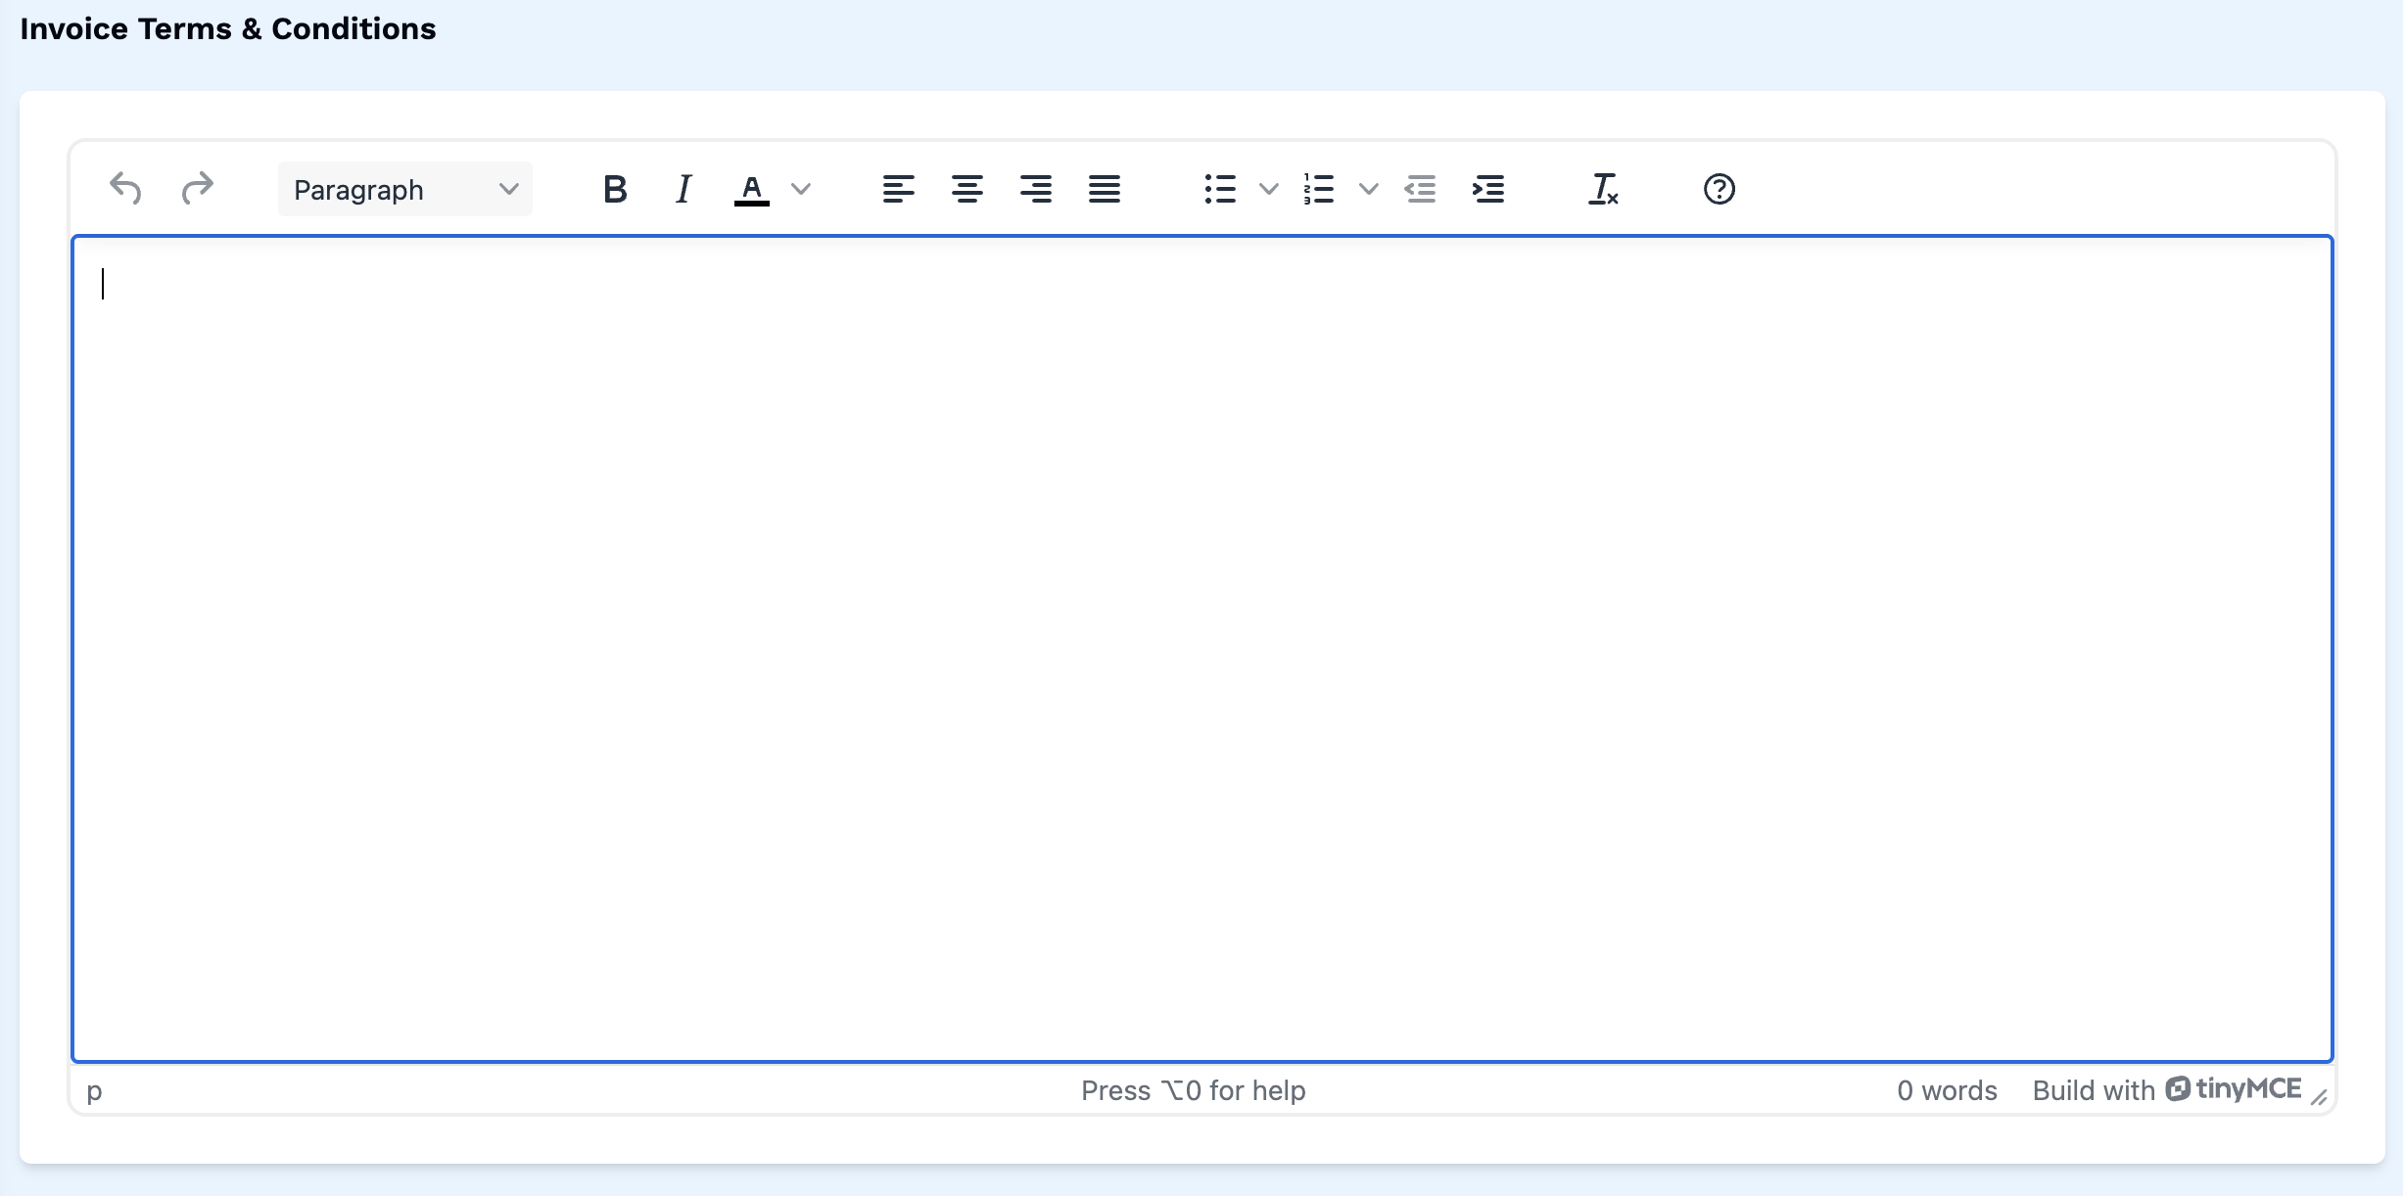The width and height of the screenshot is (2403, 1196).
Task: Apply the current text color
Action: point(752,189)
